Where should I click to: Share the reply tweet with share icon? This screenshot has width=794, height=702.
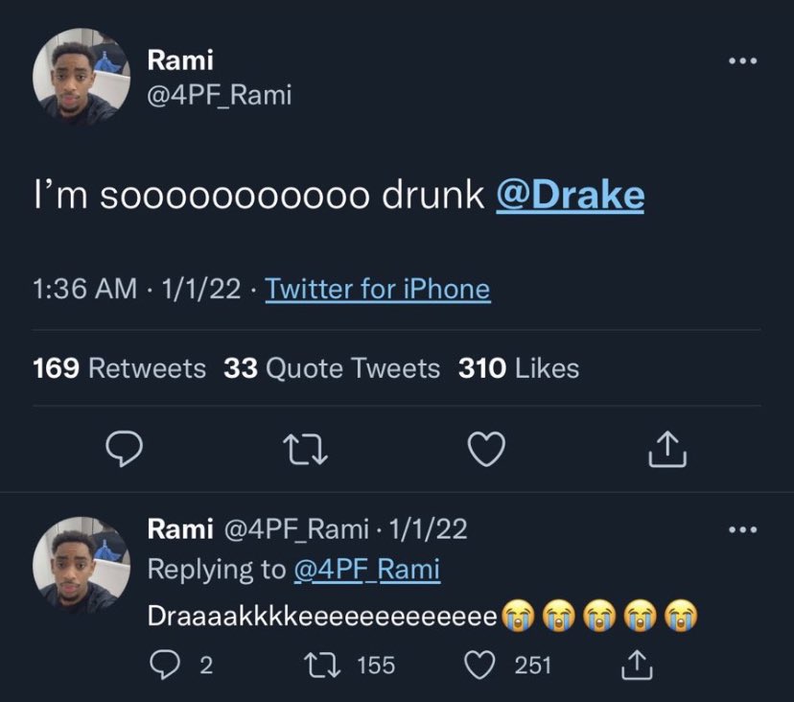click(x=637, y=665)
